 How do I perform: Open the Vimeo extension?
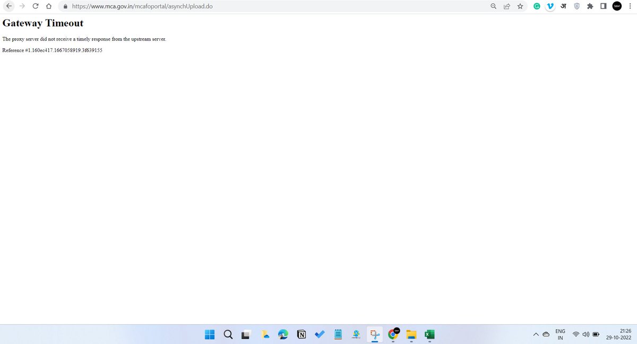[x=550, y=6]
